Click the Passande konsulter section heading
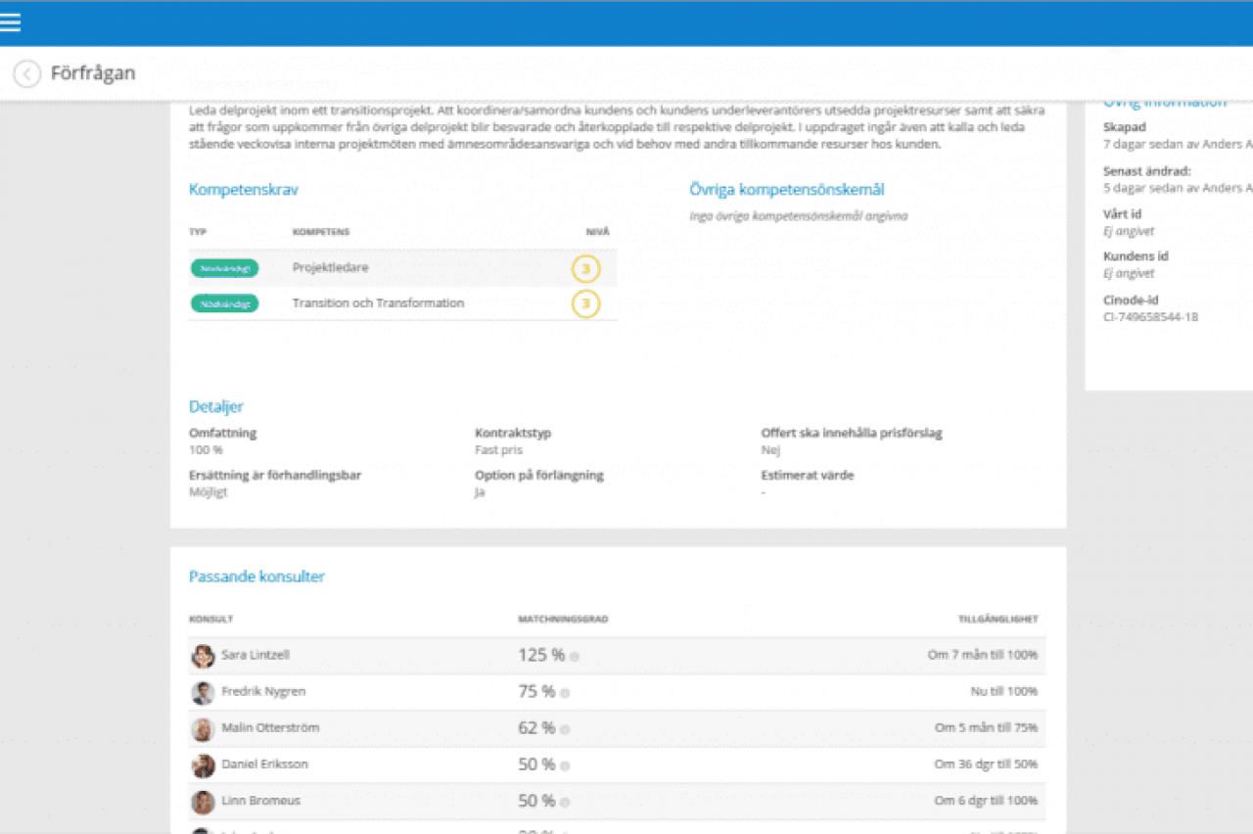Viewport: 1253px width, 834px height. coord(256,577)
